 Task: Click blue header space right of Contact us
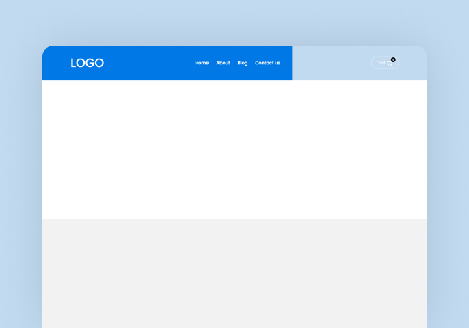[x=286, y=63]
